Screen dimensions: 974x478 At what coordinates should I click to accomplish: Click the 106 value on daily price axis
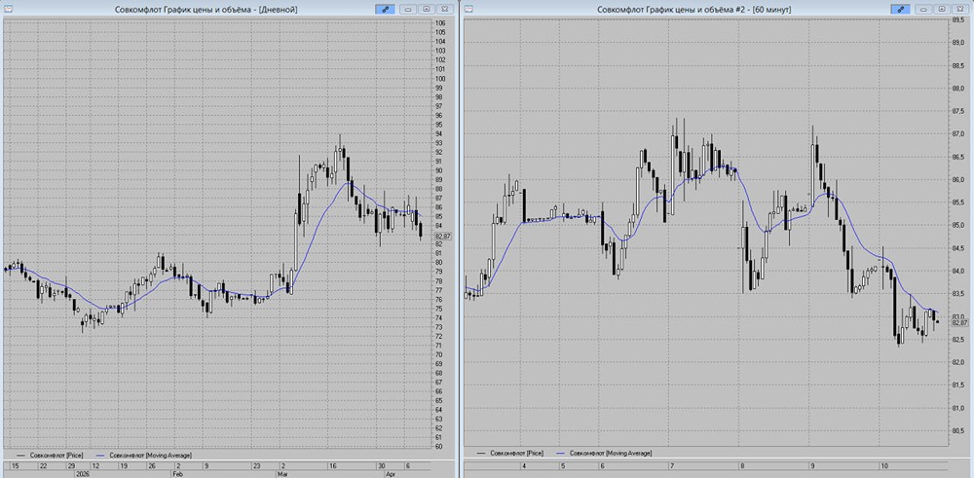[440, 23]
